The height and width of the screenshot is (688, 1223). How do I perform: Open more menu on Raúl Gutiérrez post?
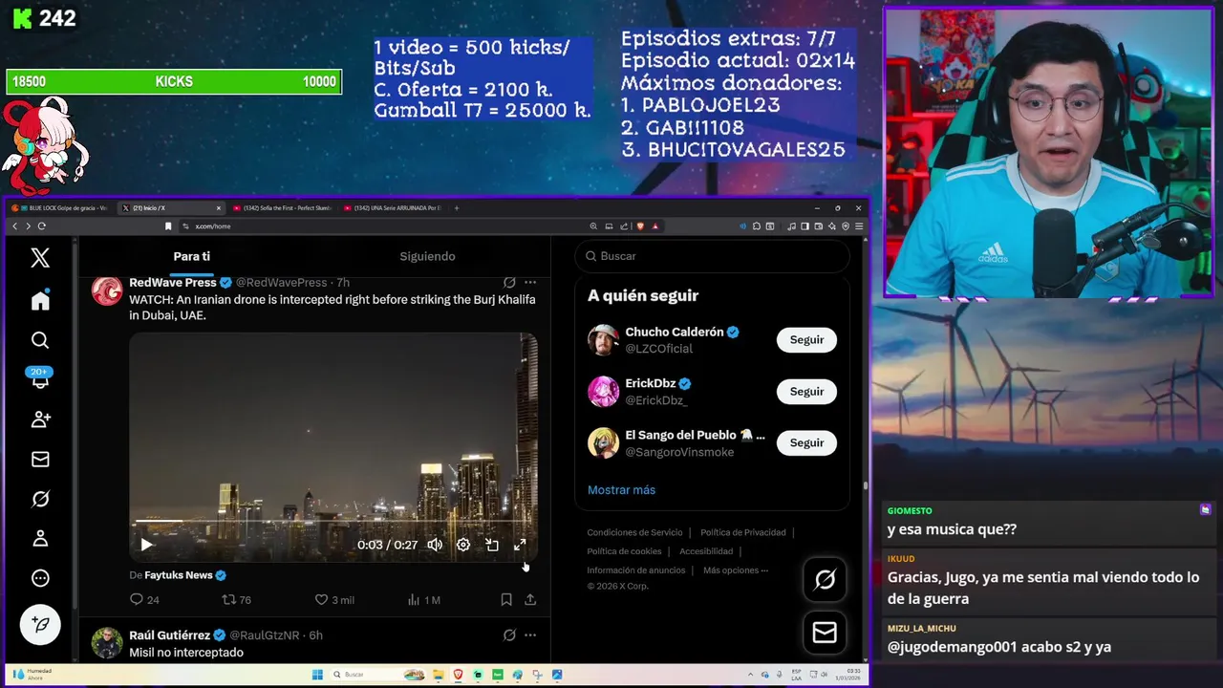point(530,635)
